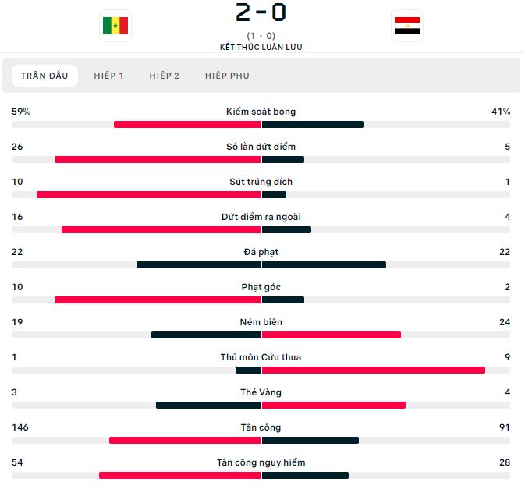Click the Kiểm soát bóng possession bar
525x489 pixels.
261,125
